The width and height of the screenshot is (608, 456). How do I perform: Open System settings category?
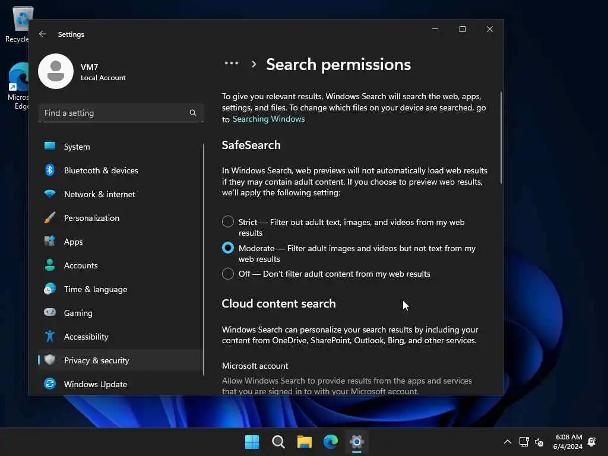tap(121, 147)
